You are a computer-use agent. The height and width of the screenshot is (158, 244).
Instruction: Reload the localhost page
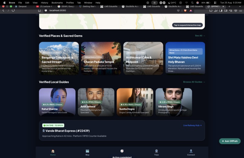tap(13, 10)
